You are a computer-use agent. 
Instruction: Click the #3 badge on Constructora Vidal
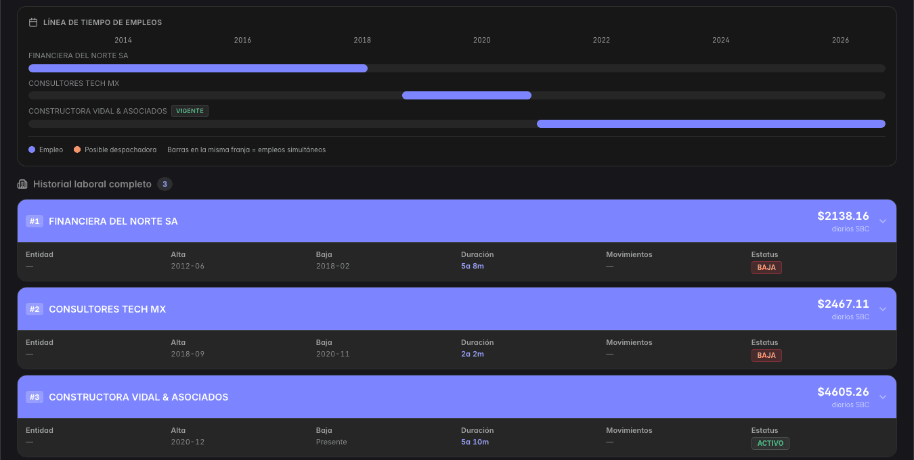(x=35, y=397)
